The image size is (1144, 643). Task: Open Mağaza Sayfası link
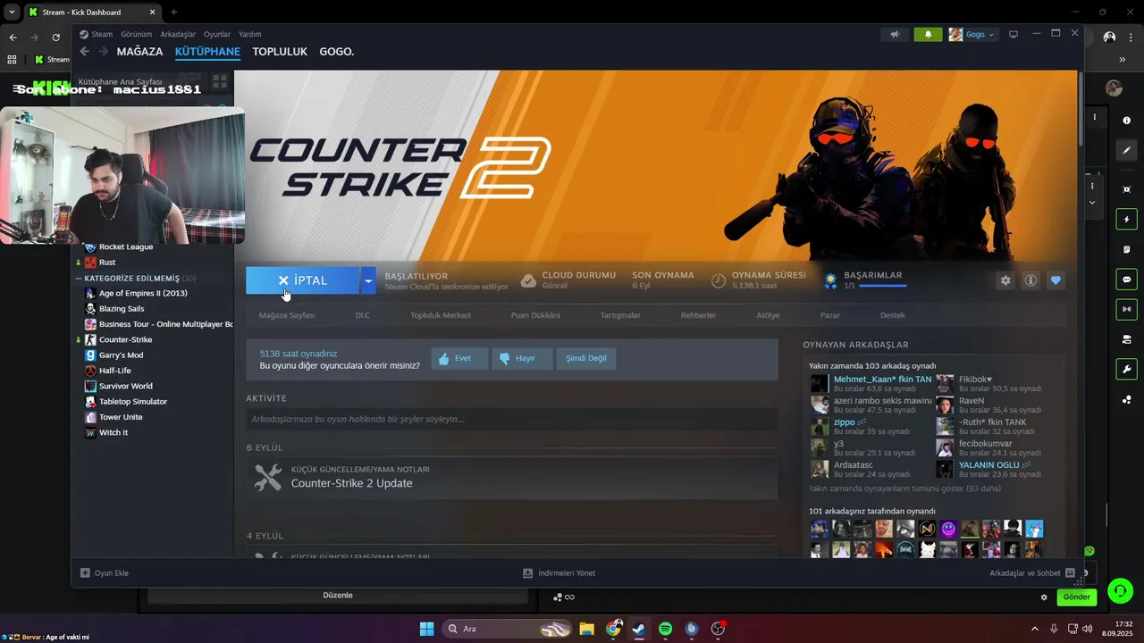287,315
